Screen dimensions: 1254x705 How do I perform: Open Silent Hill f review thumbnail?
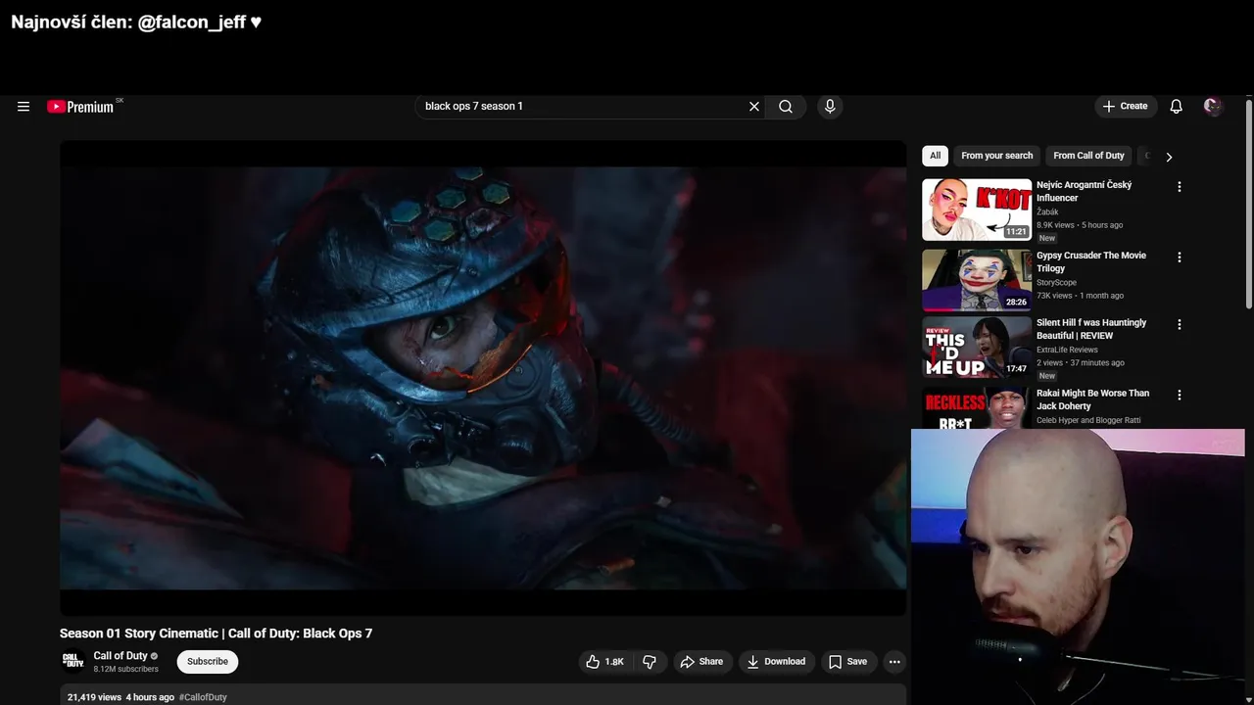click(x=977, y=347)
